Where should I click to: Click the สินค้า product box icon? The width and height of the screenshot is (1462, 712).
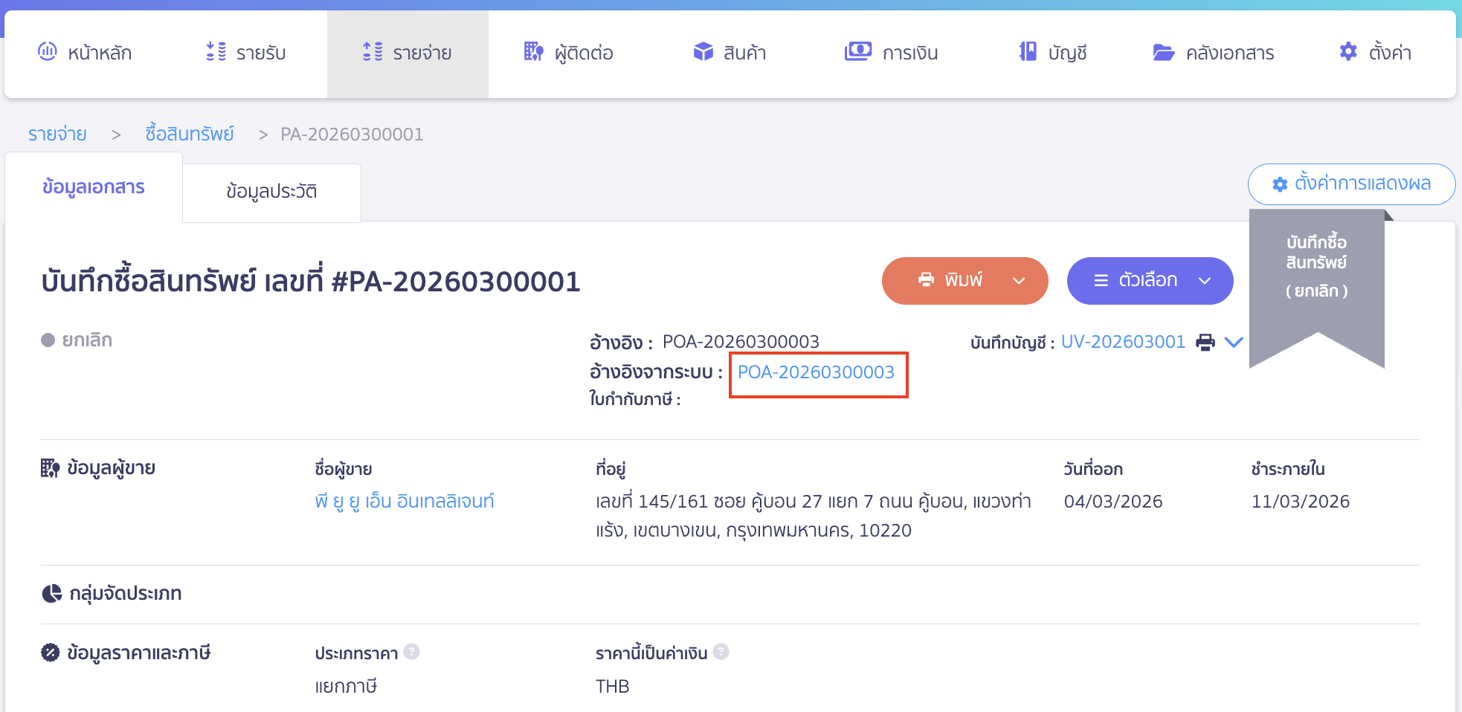point(703,52)
